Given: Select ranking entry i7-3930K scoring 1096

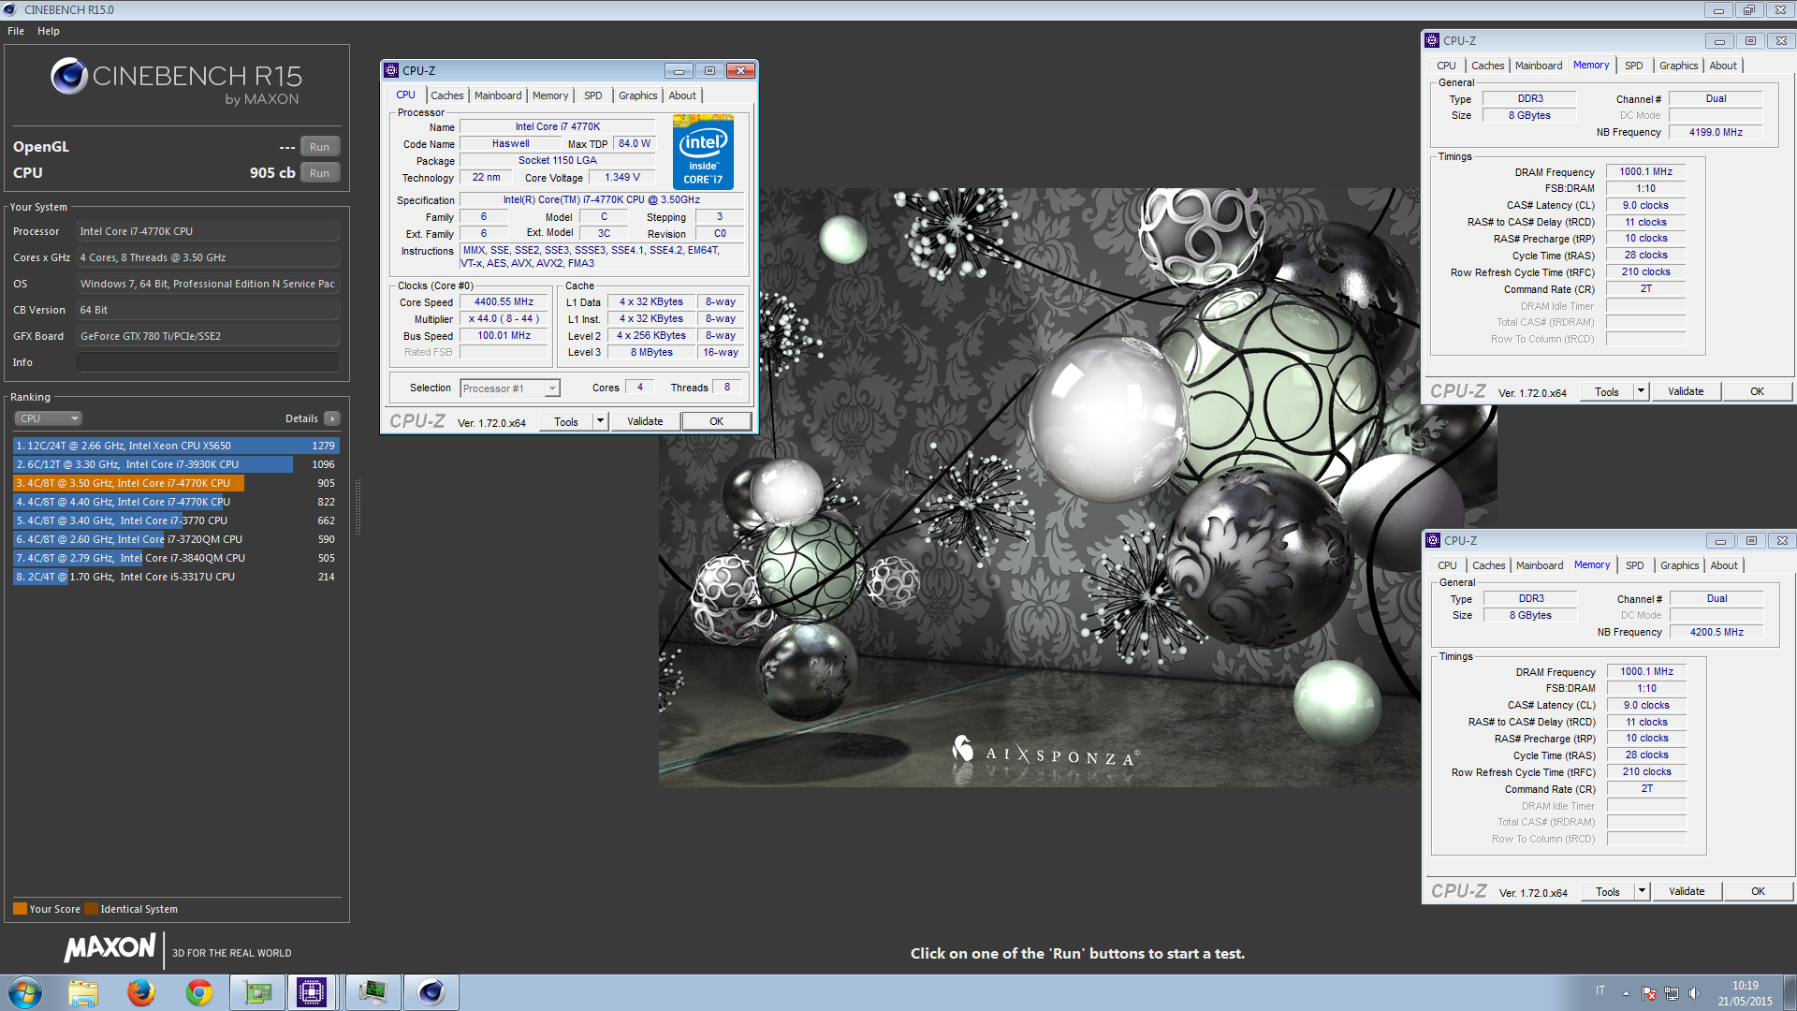Looking at the screenshot, I should 176,464.
